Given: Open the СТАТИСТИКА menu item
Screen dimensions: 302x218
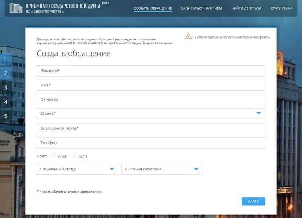Looking at the screenshot, I should coord(281,8).
